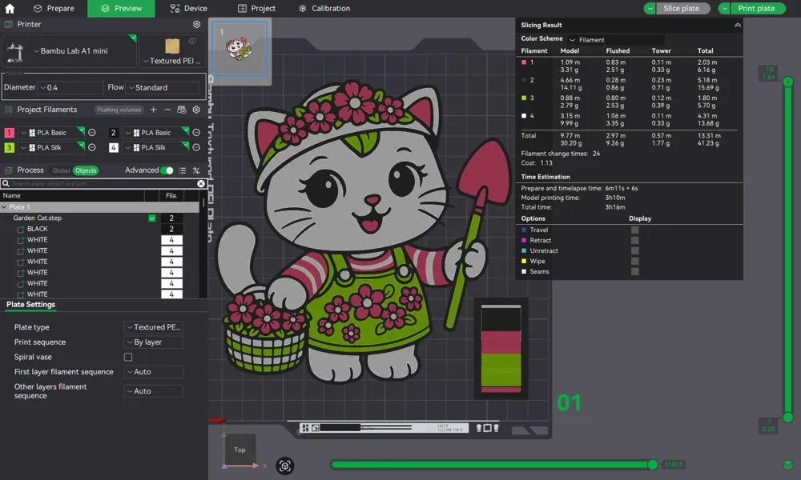Switch process scope to Global
Viewport: 801px width, 480px height.
(x=61, y=171)
